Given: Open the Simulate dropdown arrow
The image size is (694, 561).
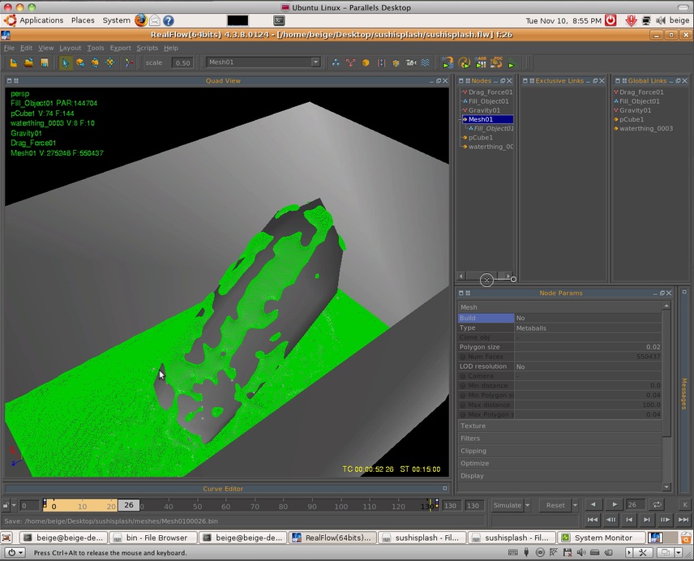Looking at the screenshot, I should click(528, 505).
